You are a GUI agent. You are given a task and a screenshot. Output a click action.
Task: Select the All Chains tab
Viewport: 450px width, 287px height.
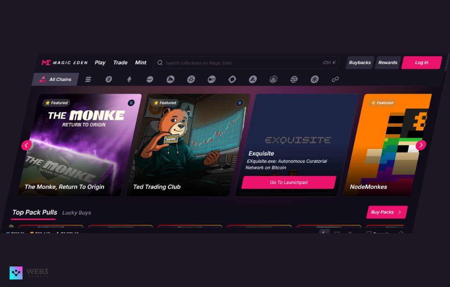[x=56, y=79]
